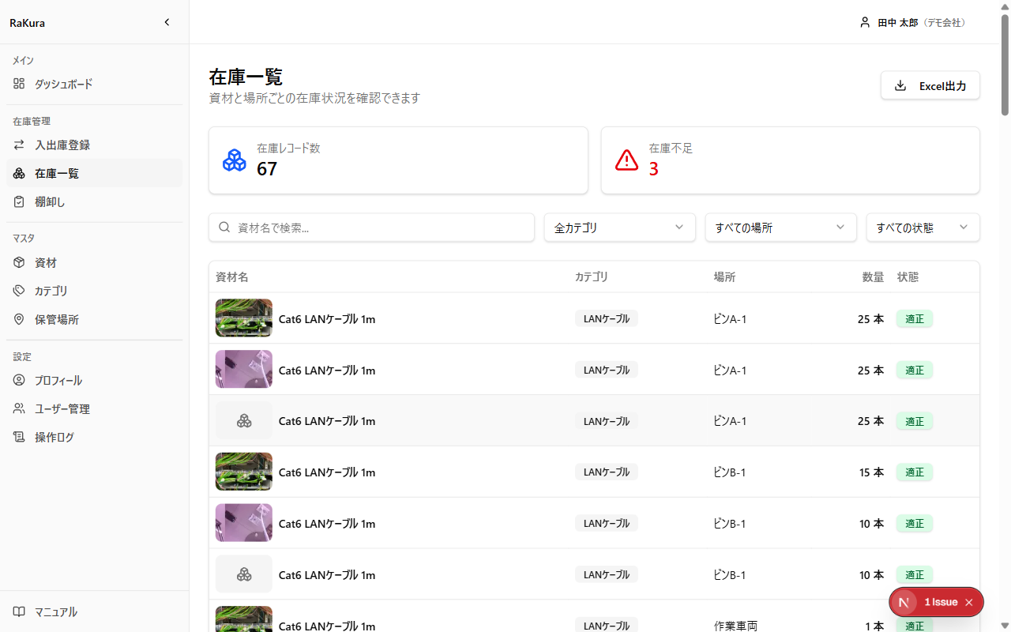
Task: Click LANケーブル tag in first ビンA-1 row
Action: click(x=607, y=318)
